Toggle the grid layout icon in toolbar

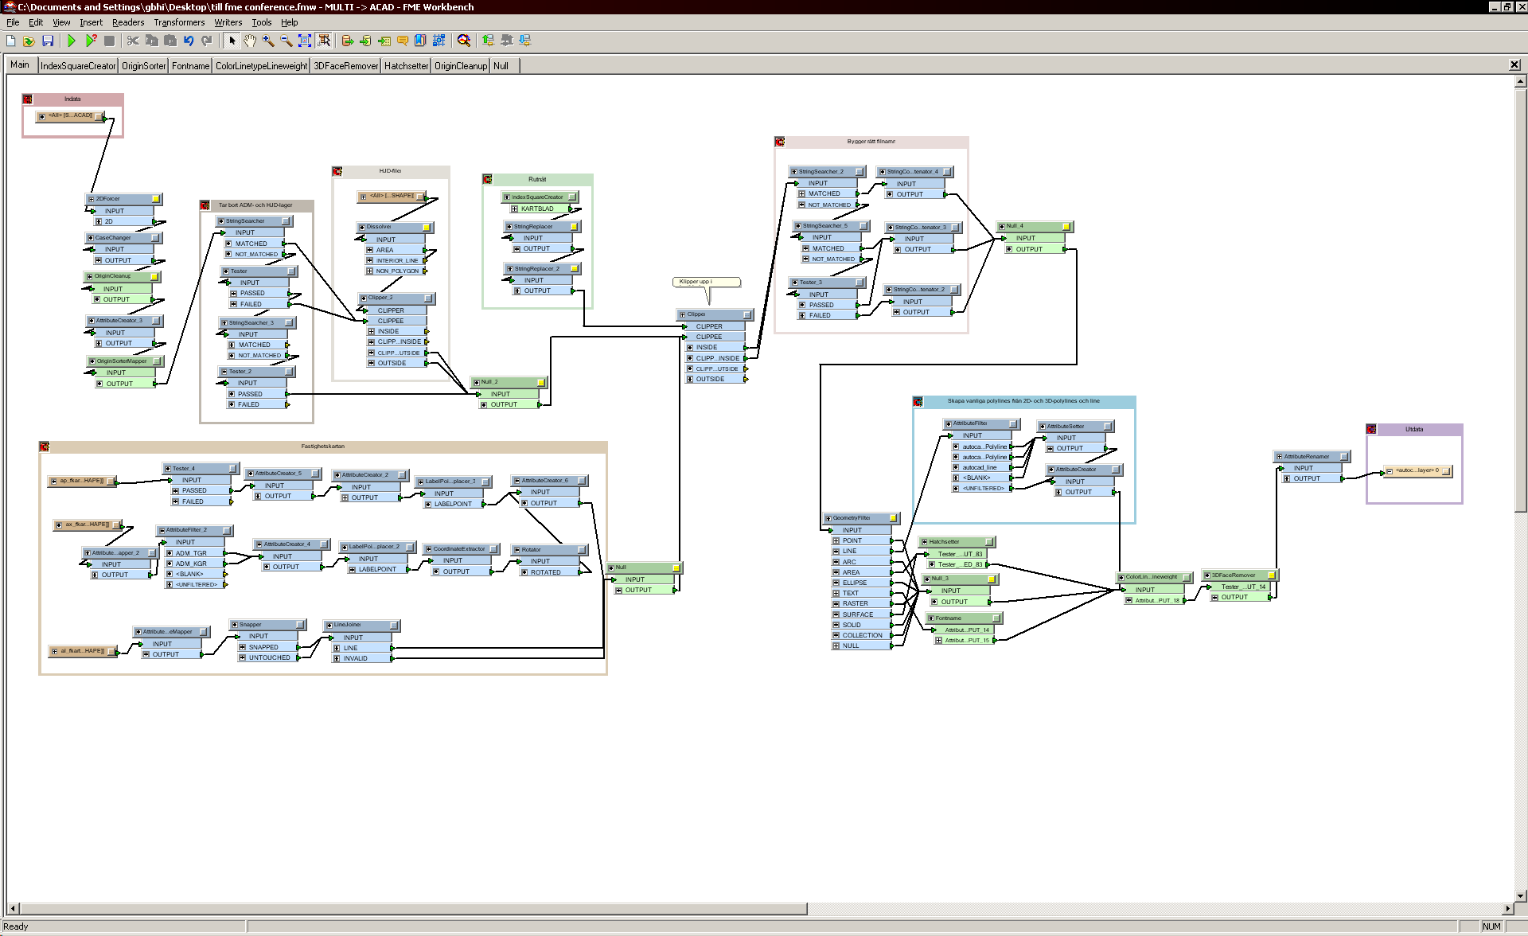click(x=439, y=41)
